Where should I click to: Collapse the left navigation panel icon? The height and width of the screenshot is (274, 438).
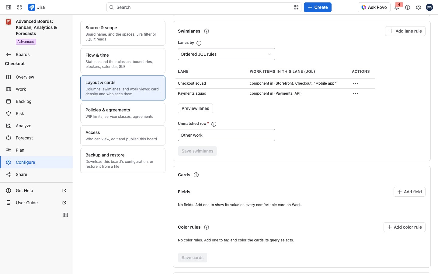point(65,215)
